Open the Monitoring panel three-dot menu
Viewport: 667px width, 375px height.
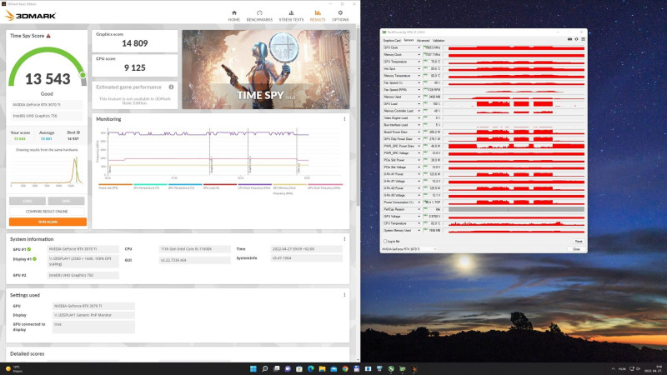(344, 119)
